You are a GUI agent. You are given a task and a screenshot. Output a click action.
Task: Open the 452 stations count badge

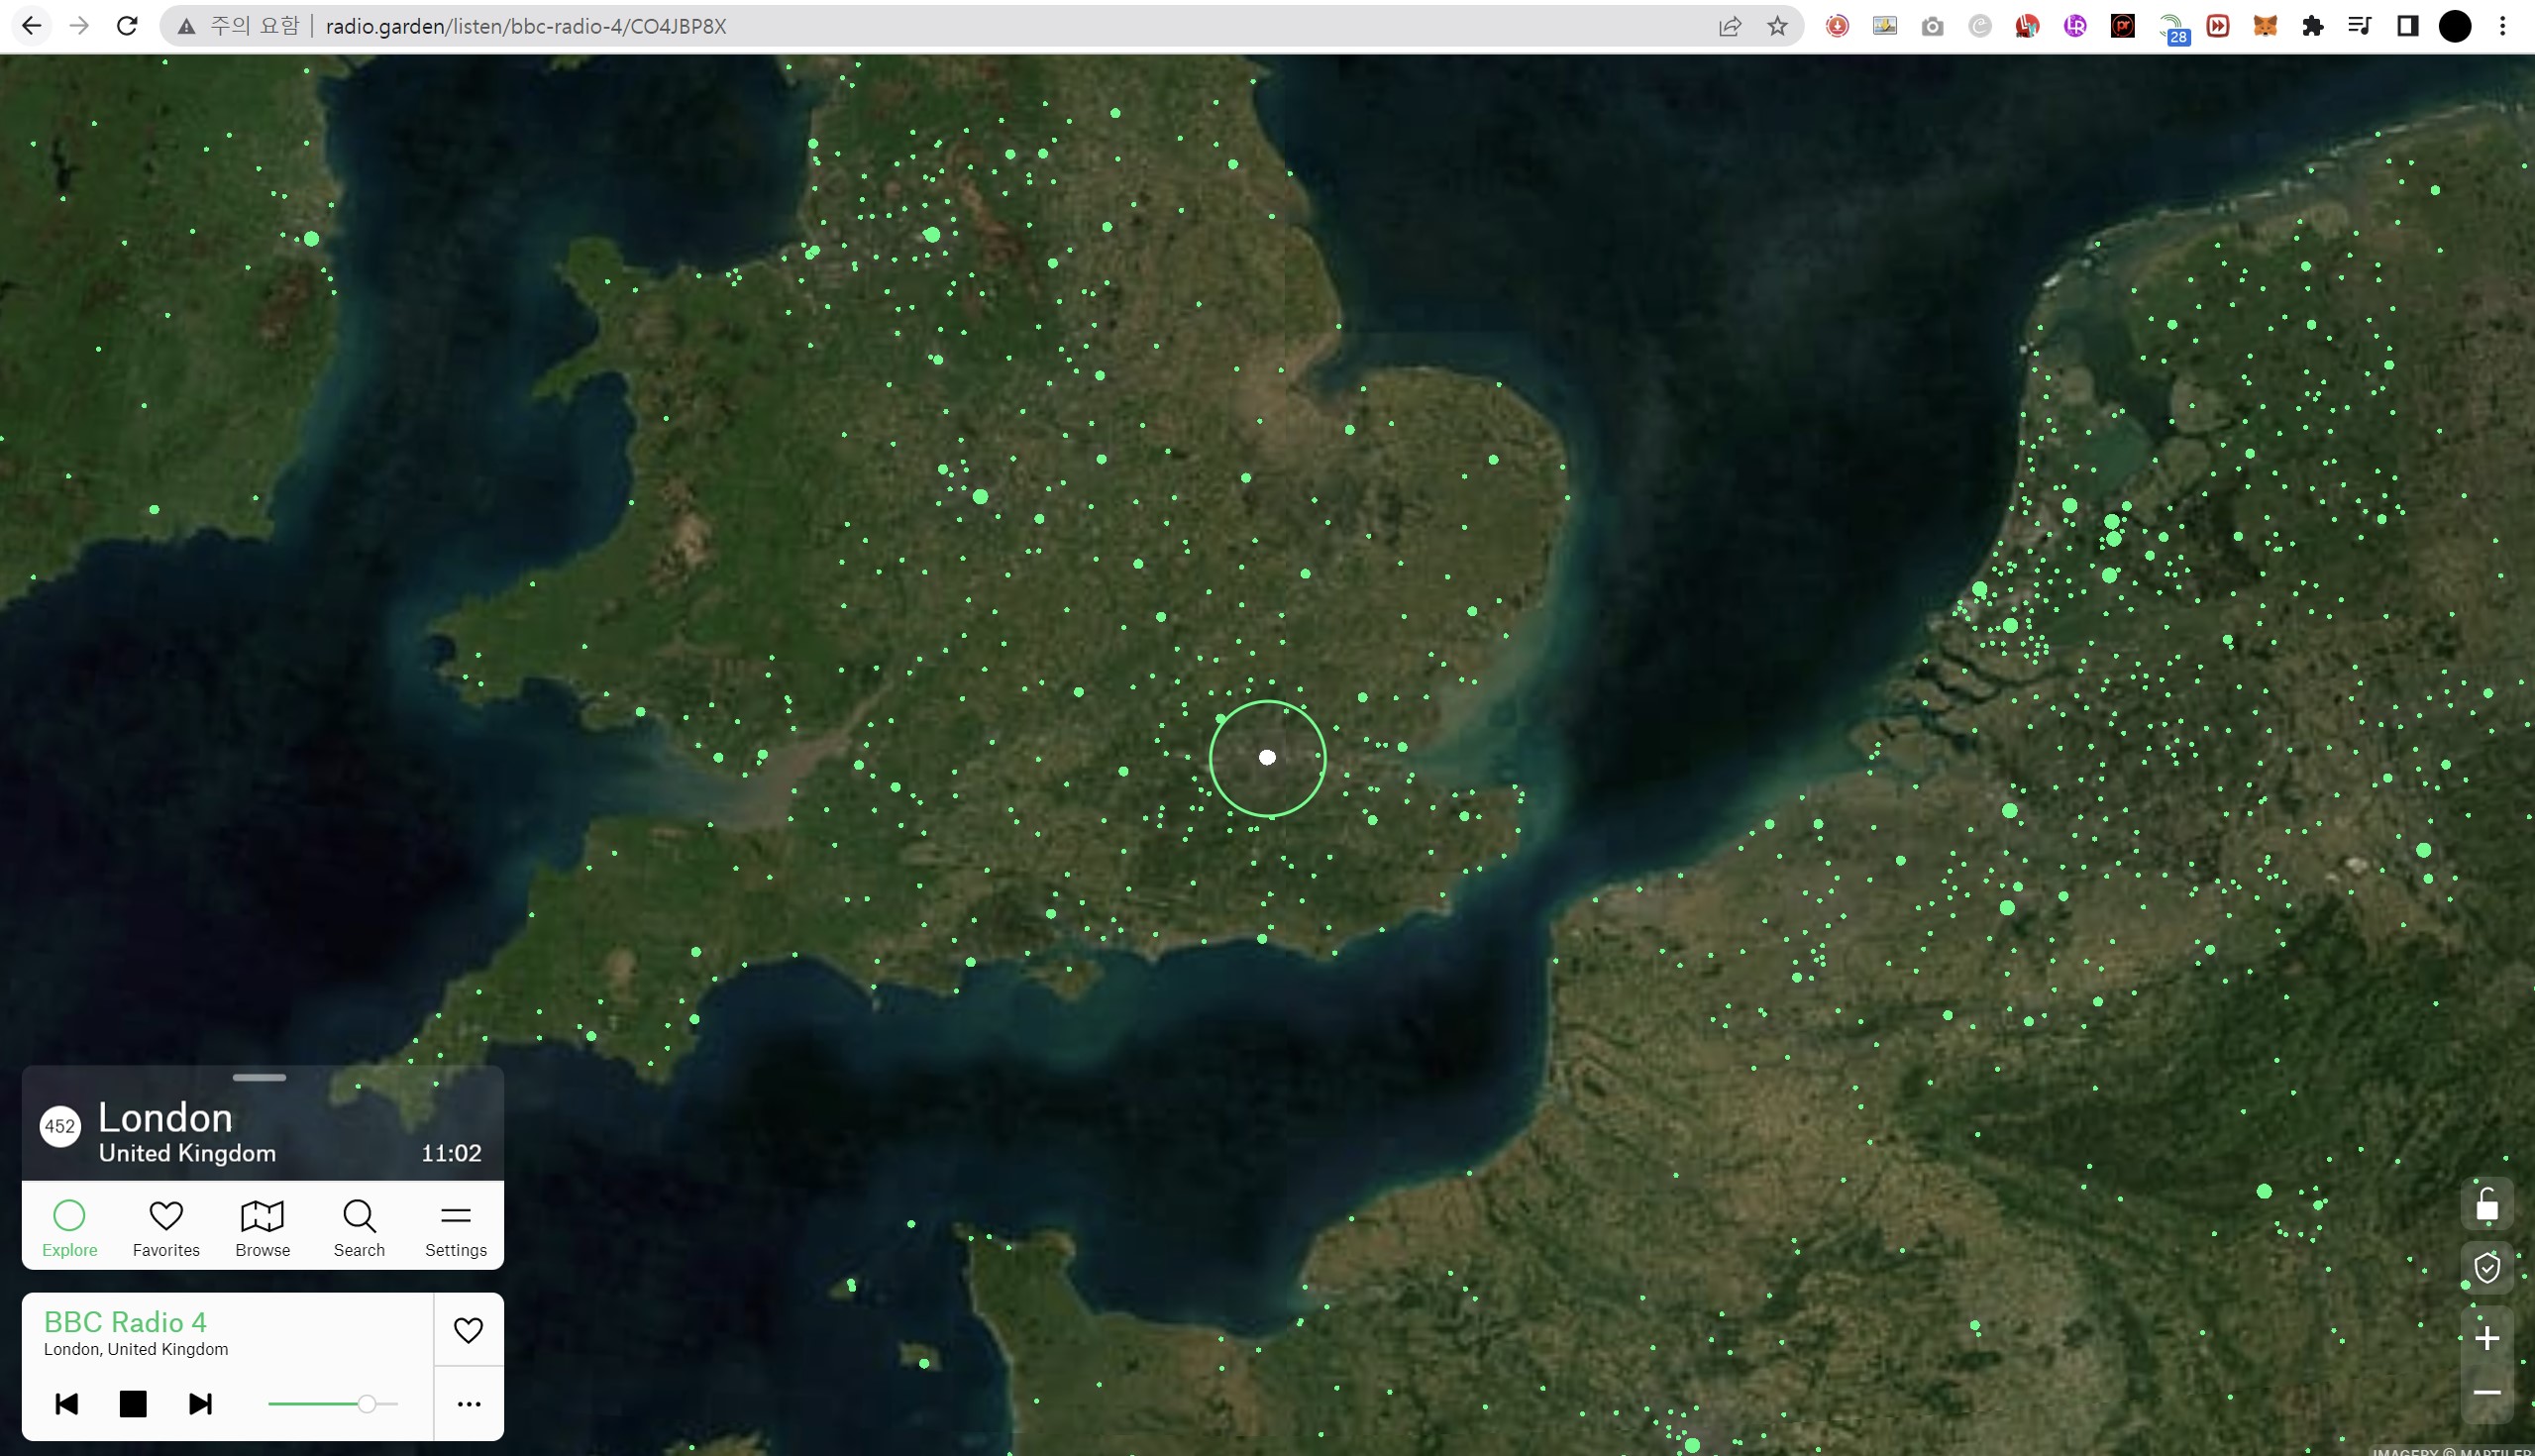pos(60,1127)
